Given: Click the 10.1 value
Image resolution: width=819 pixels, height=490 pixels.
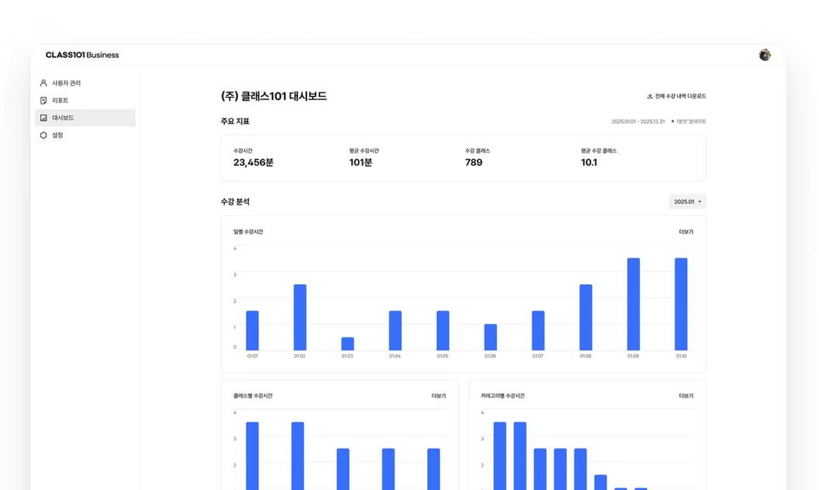Looking at the screenshot, I should [589, 163].
